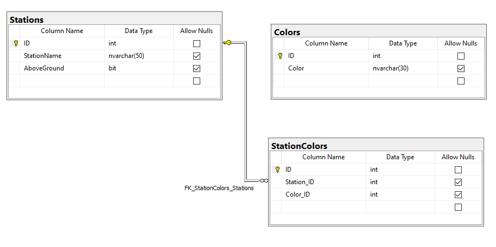Click the Color_ID column name cell
The width and height of the screenshot is (496, 247).
[x=323, y=194]
